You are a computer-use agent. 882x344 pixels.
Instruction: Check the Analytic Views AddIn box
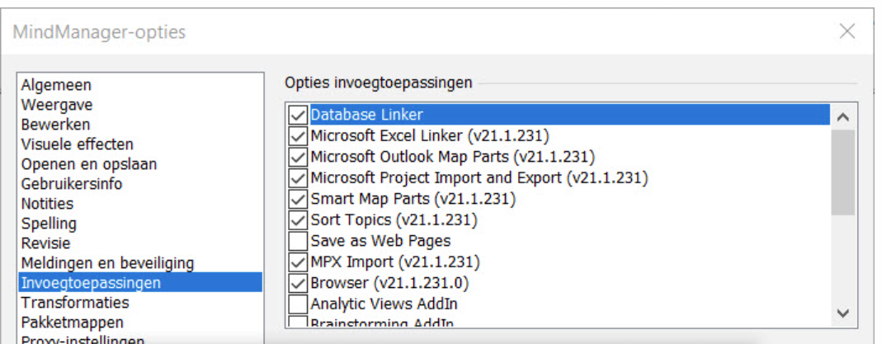pos(297,304)
